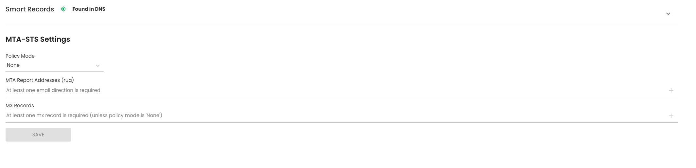Screen dimensions: 696x168
Task: Click empty space in the Smart Records header row
Action: [360, 11]
